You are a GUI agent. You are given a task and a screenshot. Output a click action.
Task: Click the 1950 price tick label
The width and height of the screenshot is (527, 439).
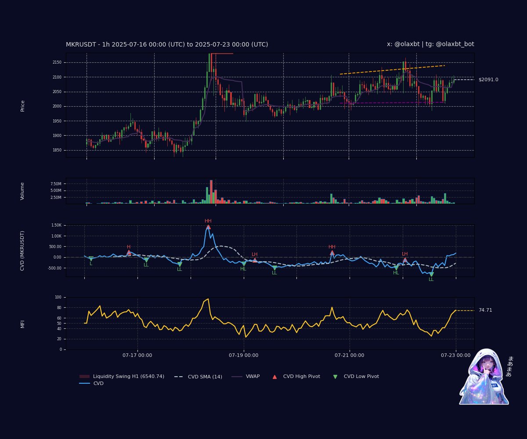click(57, 121)
